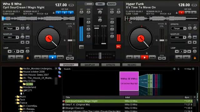
Task: Trigger hot cue 2 on left deck
Action: [x=65, y=13]
